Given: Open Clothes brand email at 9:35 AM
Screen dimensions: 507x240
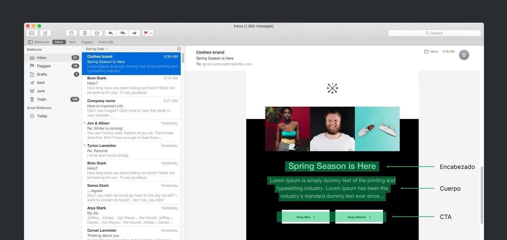Looking at the screenshot, I should 131,64.
